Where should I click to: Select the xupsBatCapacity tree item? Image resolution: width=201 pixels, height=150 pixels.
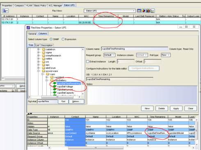point(65,93)
